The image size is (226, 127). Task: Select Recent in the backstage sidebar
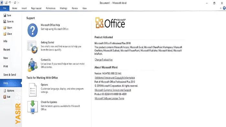pyautogui.click(x=7, y=50)
